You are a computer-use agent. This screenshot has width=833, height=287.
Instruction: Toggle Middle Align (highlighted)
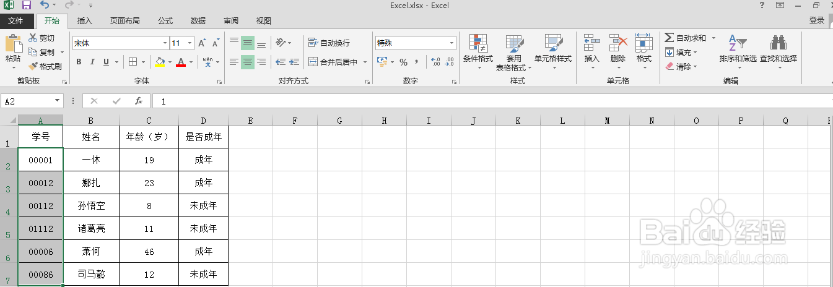pyautogui.click(x=248, y=43)
